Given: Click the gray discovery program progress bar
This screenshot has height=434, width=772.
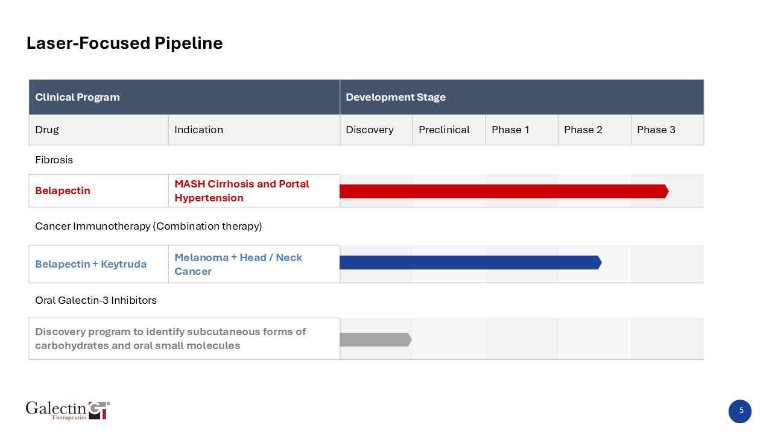Looking at the screenshot, I should coord(375,339).
